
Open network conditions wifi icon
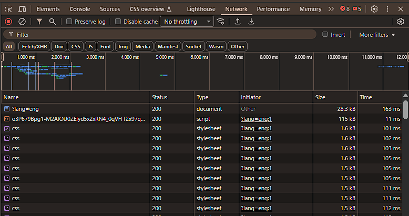[221, 22]
